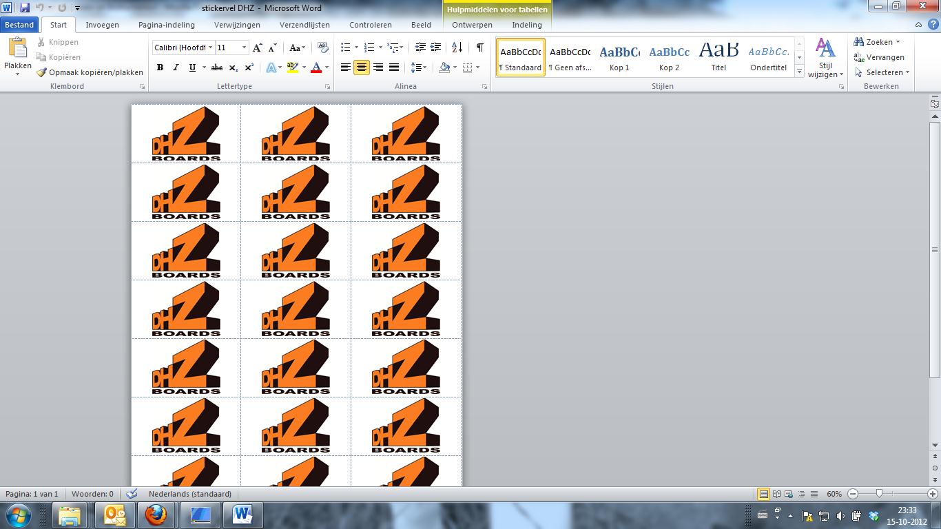Image resolution: width=941 pixels, height=529 pixels.
Task: Click the zoom in plus button
Action: (x=933, y=494)
